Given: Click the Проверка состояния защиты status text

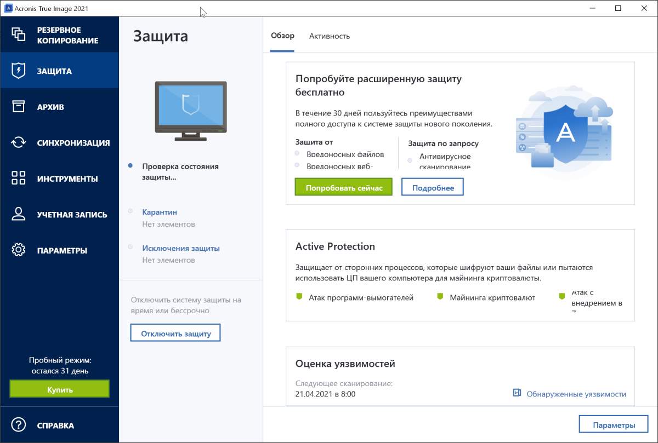Looking at the screenshot, I should pos(180,172).
